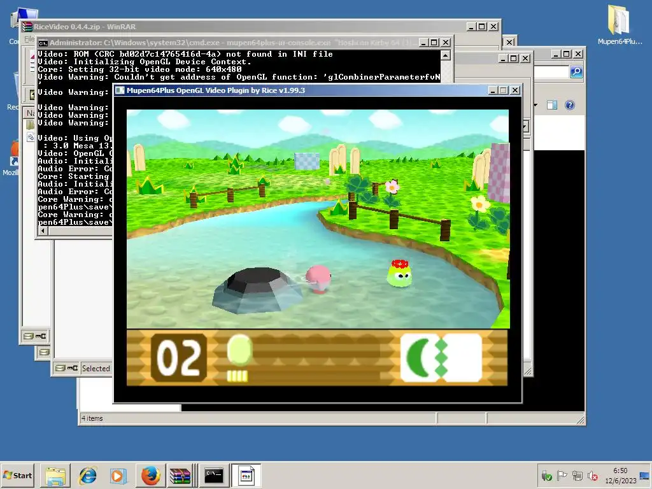Click the Mupen64Plus plugin window title icon
This screenshot has height=489, width=652.
pyautogui.click(x=120, y=90)
